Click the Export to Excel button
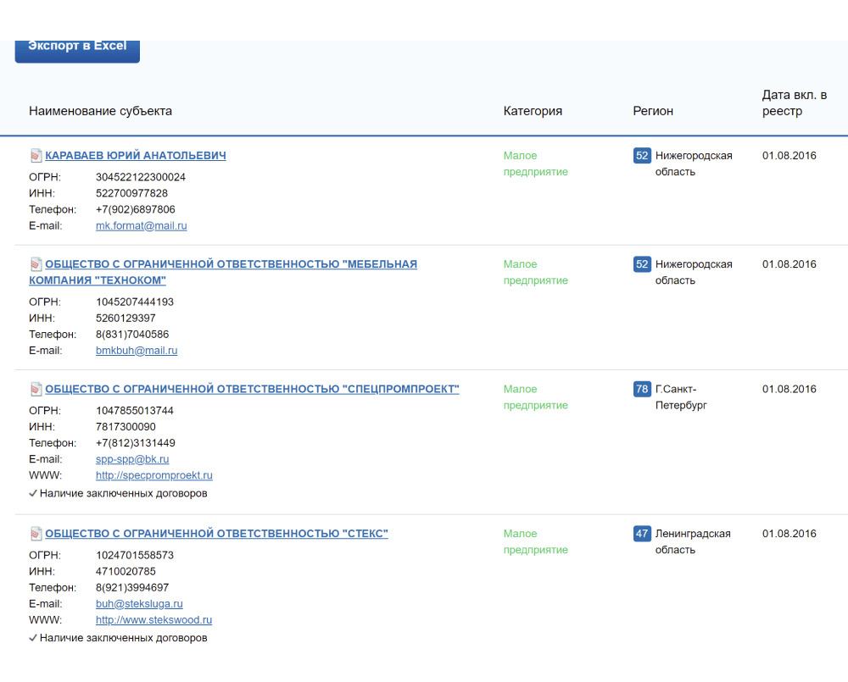The height and width of the screenshot is (682, 848). [77, 47]
